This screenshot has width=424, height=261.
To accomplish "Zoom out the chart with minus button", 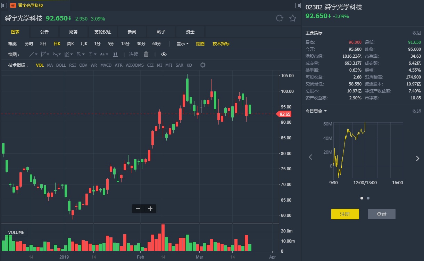I will (138, 209).
